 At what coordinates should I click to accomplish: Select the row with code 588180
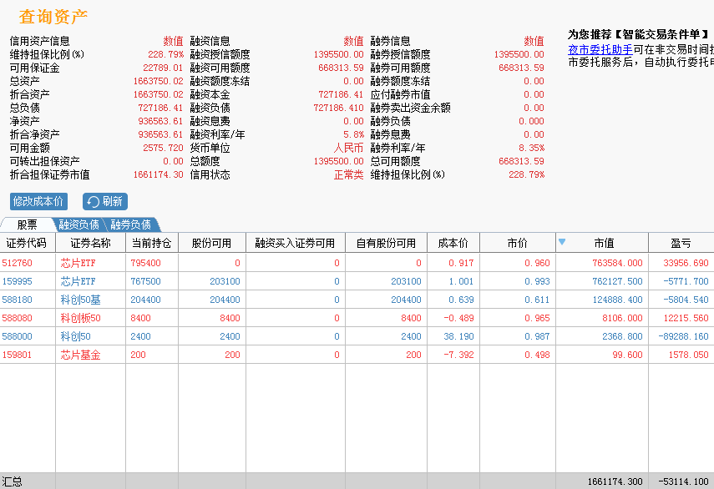[357, 300]
